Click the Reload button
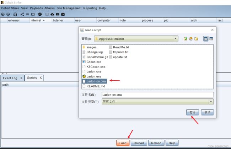Screen dimensions: 231x149 pos(156,143)
